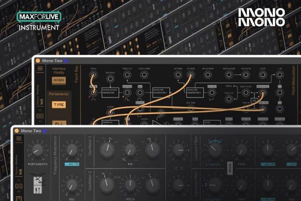Select next preset in patch bay window
The width and height of the screenshot is (301, 201).
[40, 122]
